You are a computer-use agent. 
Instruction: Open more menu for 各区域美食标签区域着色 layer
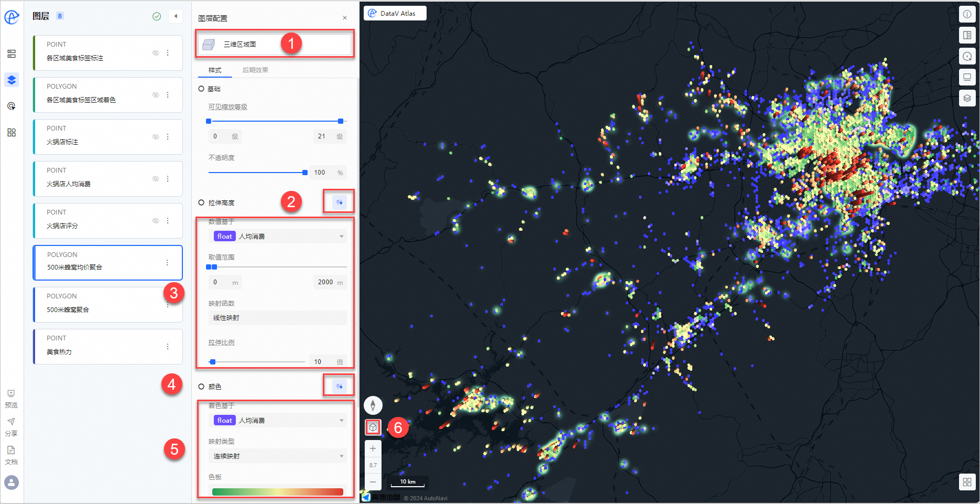pos(168,95)
